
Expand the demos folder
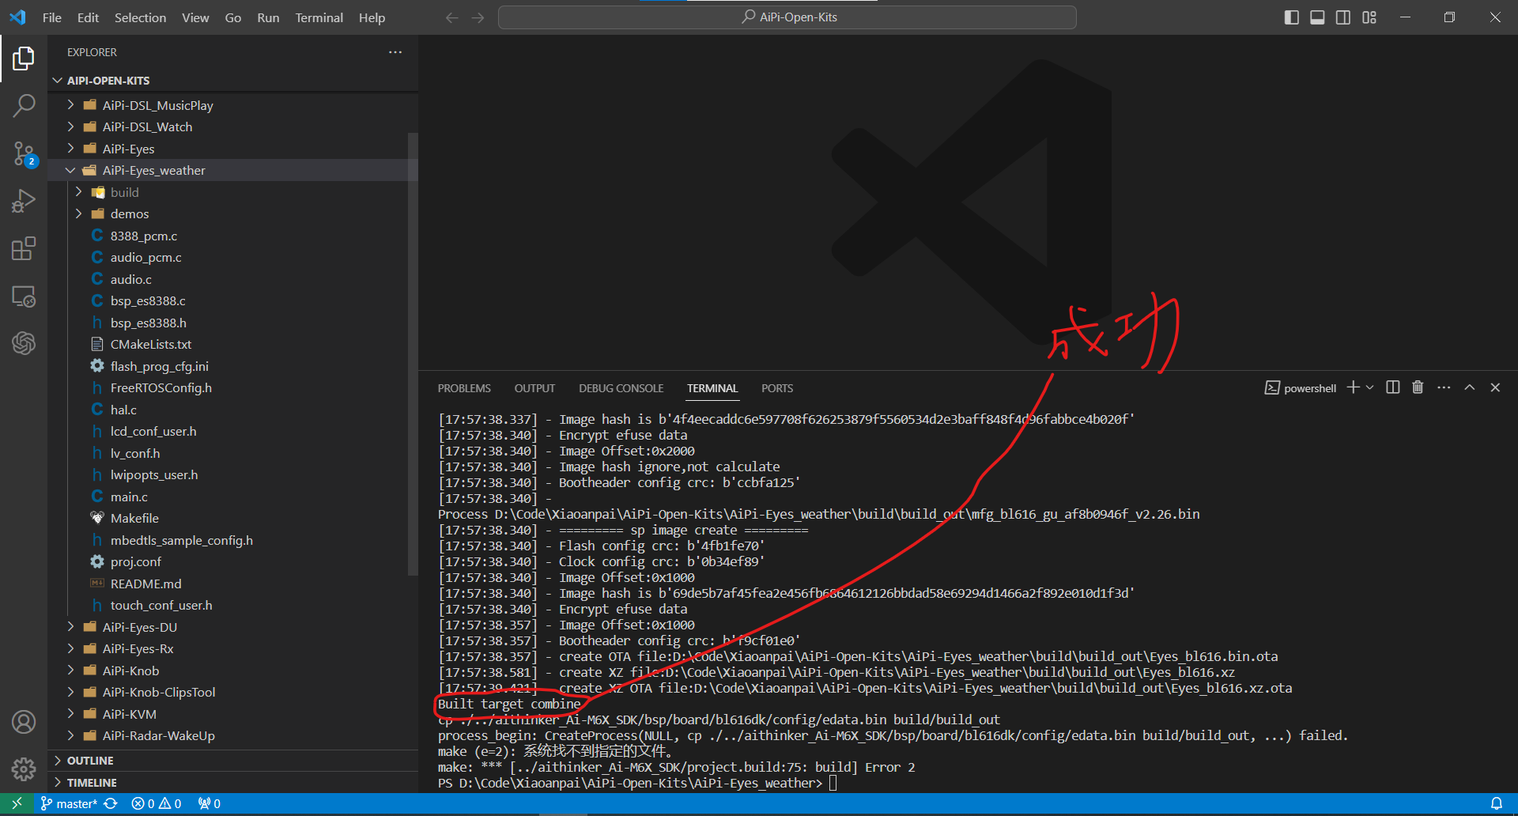[x=232, y=213]
